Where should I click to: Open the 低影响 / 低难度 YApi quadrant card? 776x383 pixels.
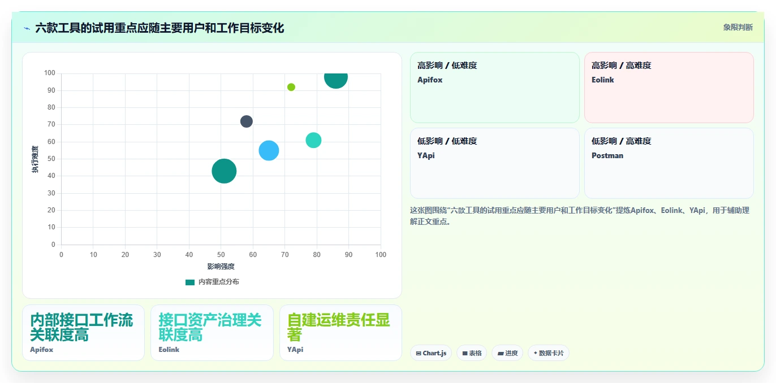pyautogui.click(x=495, y=163)
